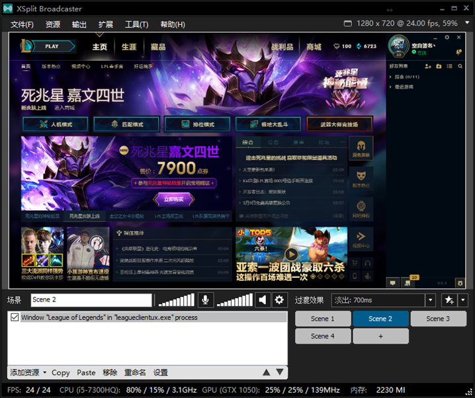This screenshot has height=398, width=475.
Task: Open the chat bubble icon in League client
Action: coord(393,283)
